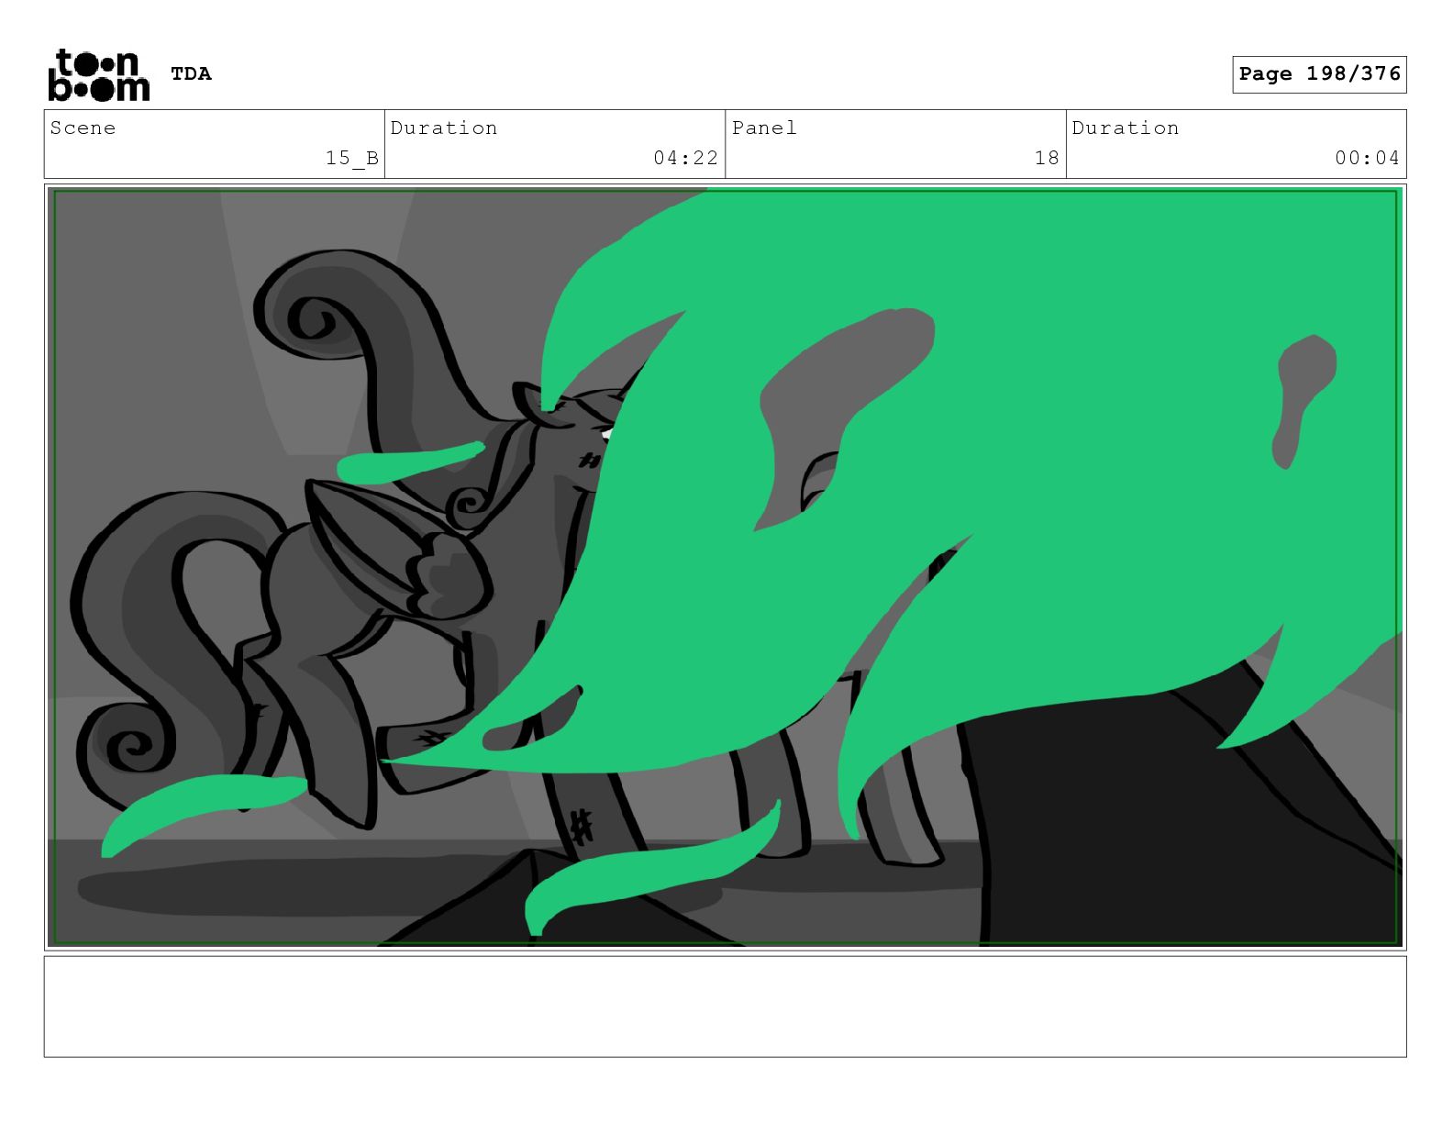Click the panel duration value 00:04
This screenshot has width=1453, height=1123.
pyautogui.click(x=1368, y=158)
